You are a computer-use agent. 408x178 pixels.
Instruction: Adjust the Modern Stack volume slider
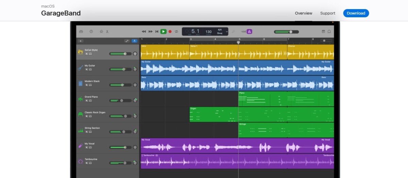(x=120, y=85)
